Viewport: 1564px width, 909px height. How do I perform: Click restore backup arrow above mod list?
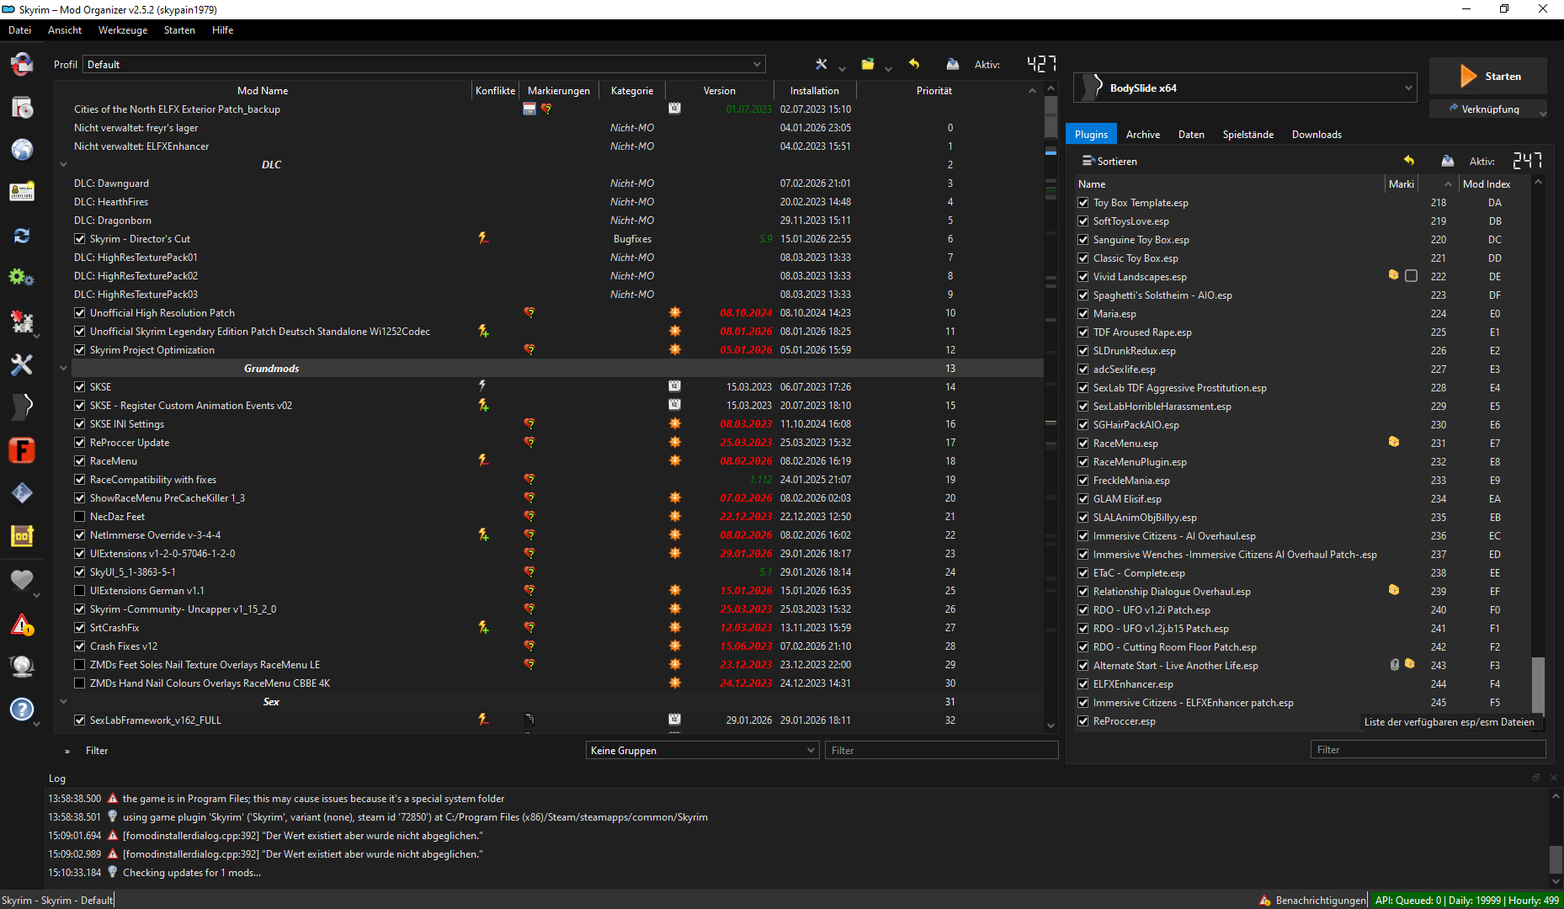click(914, 64)
